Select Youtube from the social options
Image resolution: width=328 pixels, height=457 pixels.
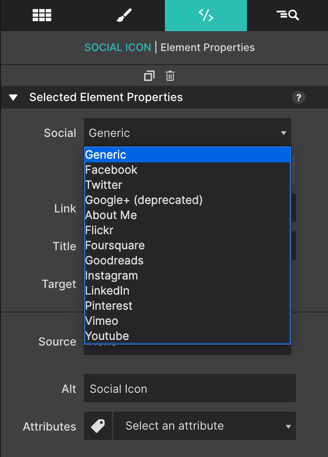point(107,336)
